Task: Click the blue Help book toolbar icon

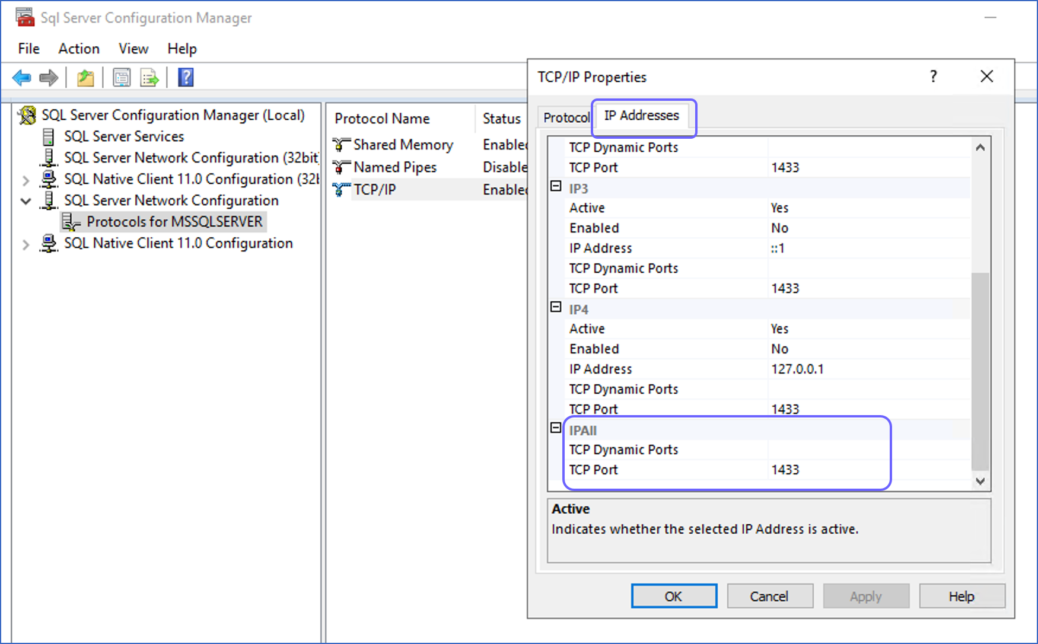Action: (x=186, y=78)
